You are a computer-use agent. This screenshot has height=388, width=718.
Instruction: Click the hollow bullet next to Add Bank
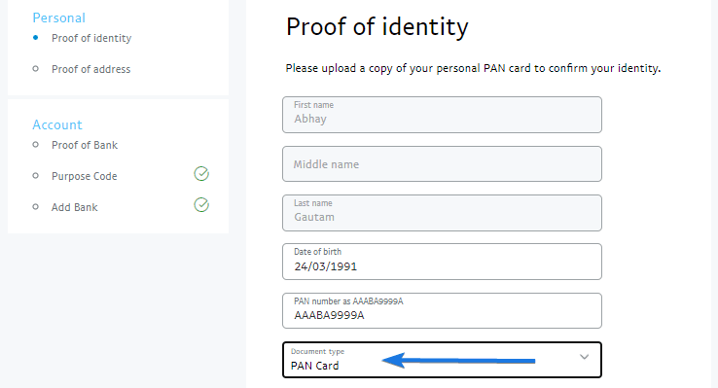click(x=36, y=207)
